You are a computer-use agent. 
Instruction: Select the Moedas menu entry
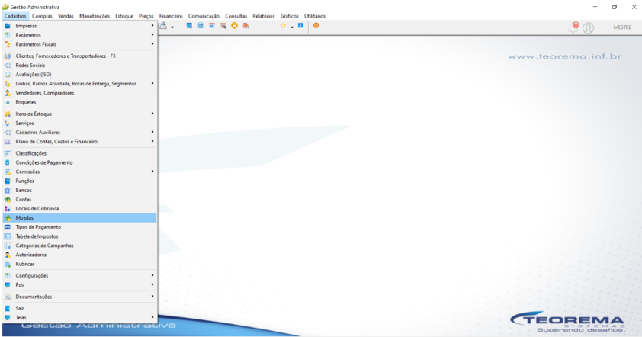(x=79, y=218)
